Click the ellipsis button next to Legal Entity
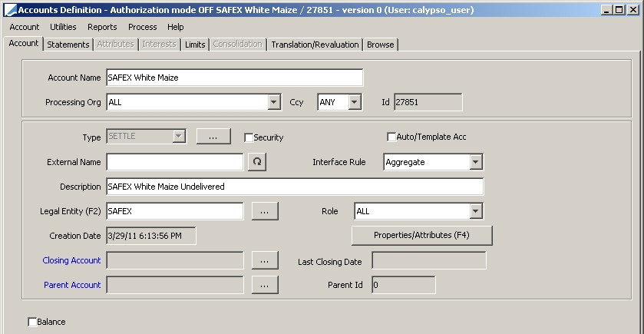Screen dimensions: 644x334 (265, 211)
